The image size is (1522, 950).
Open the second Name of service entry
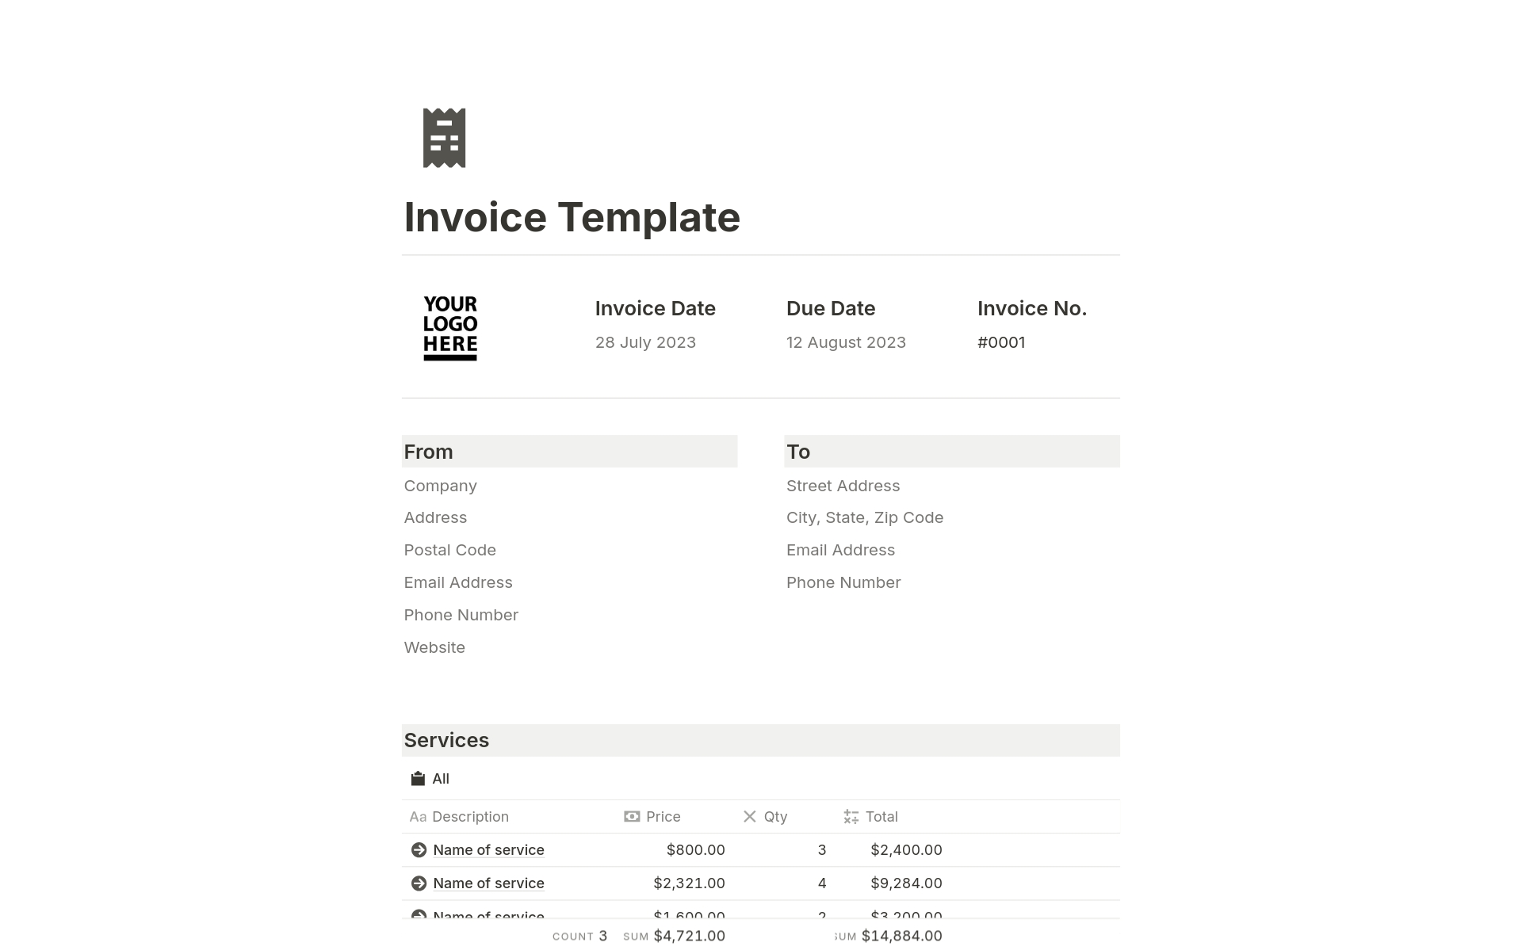tap(488, 883)
